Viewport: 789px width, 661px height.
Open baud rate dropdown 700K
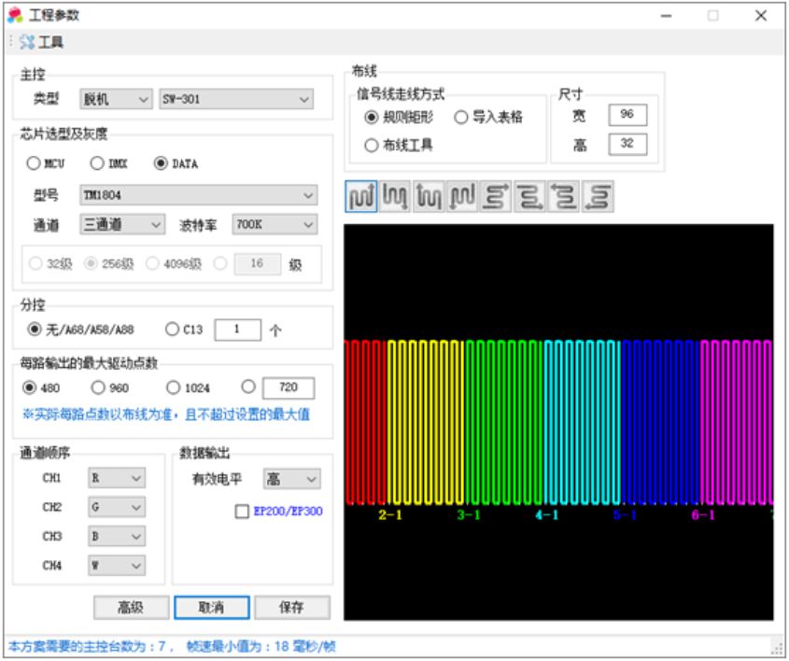[x=275, y=224]
